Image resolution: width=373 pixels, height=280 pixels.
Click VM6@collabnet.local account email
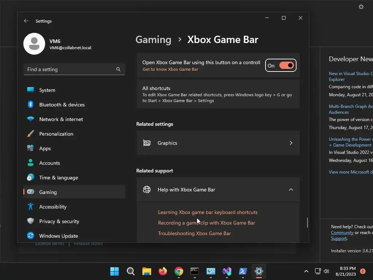pyautogui.click(x=70, y=48)
